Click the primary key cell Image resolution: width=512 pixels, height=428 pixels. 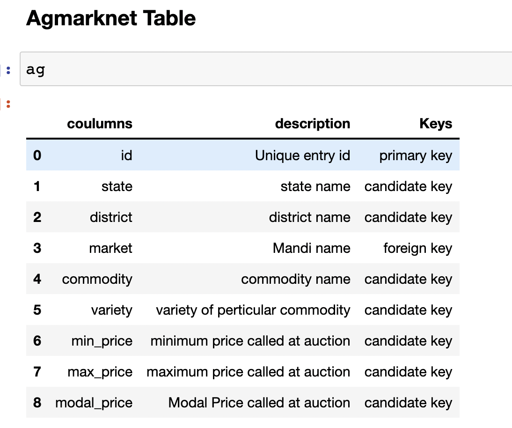(x=416, y=155)
